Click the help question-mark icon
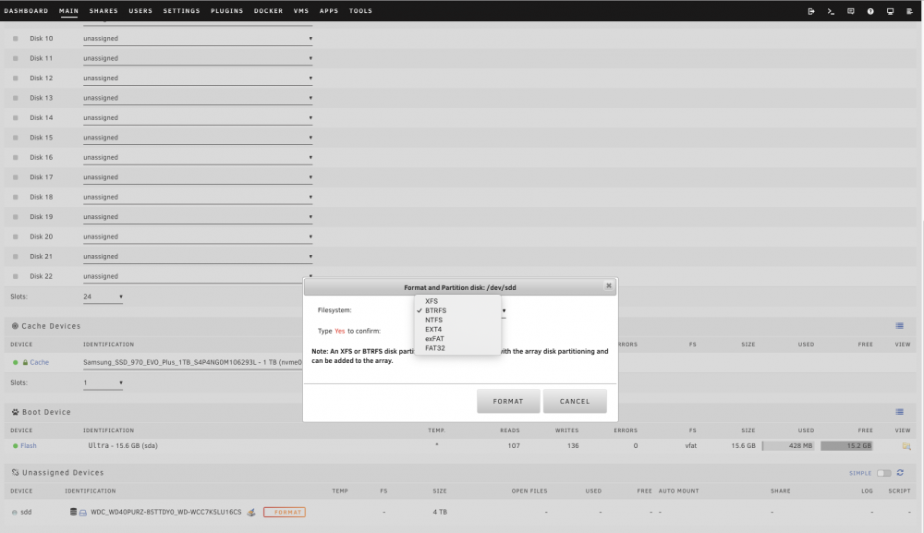This screenshot has width=924, height=533. (870, 11)
